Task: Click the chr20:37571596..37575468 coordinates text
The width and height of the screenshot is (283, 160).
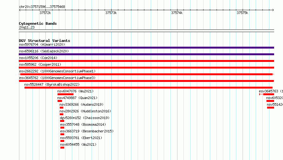Action: click(42, 7)
